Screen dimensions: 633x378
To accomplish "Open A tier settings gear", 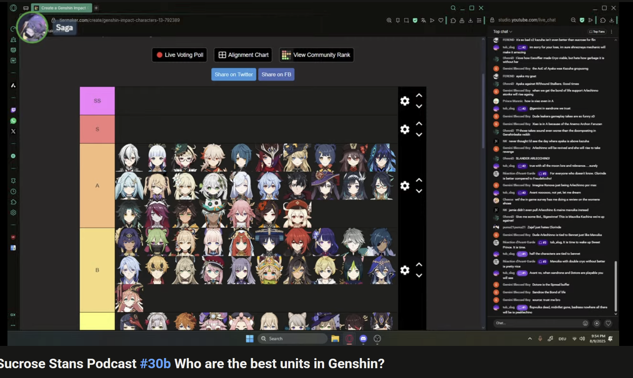I will coord(405,186).
